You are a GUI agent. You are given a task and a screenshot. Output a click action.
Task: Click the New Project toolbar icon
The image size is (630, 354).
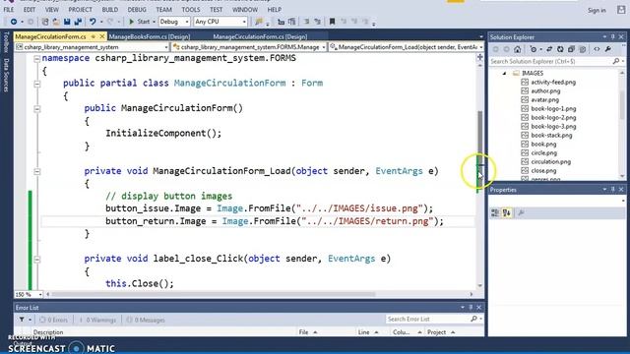point(45,22)
